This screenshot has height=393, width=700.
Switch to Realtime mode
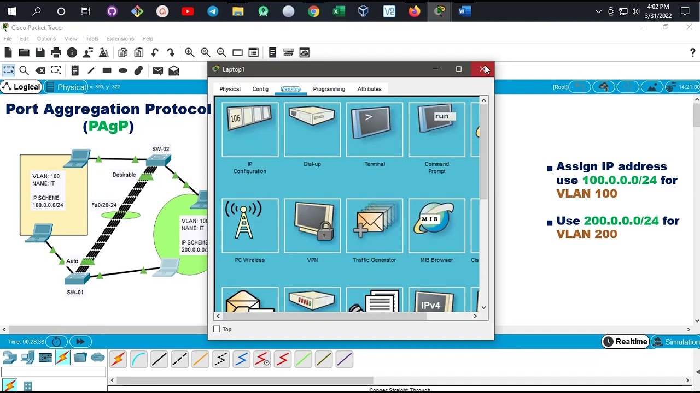pyautogui.click(x=626, y=342)
